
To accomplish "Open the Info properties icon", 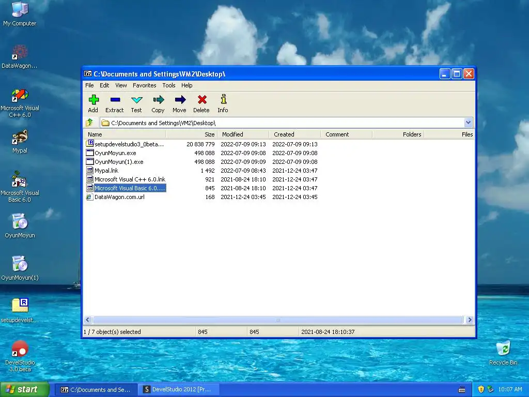I will (223, 99).
